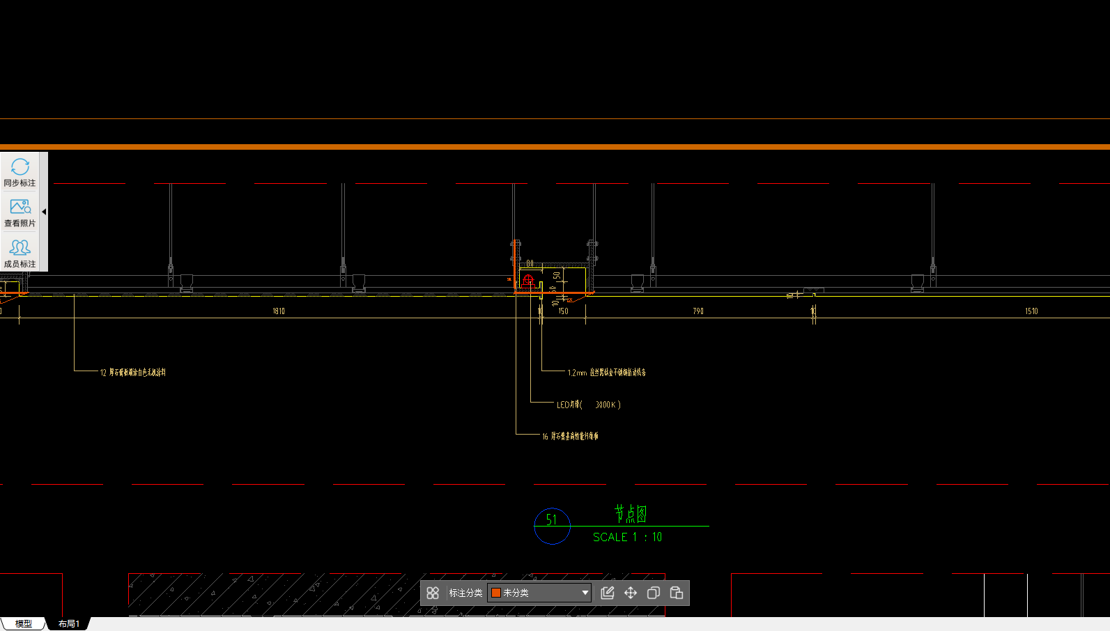This screenshot has width=1110, height=631.
Task: Click the edit annotation pencil icon
Action: tap(608, 593)
